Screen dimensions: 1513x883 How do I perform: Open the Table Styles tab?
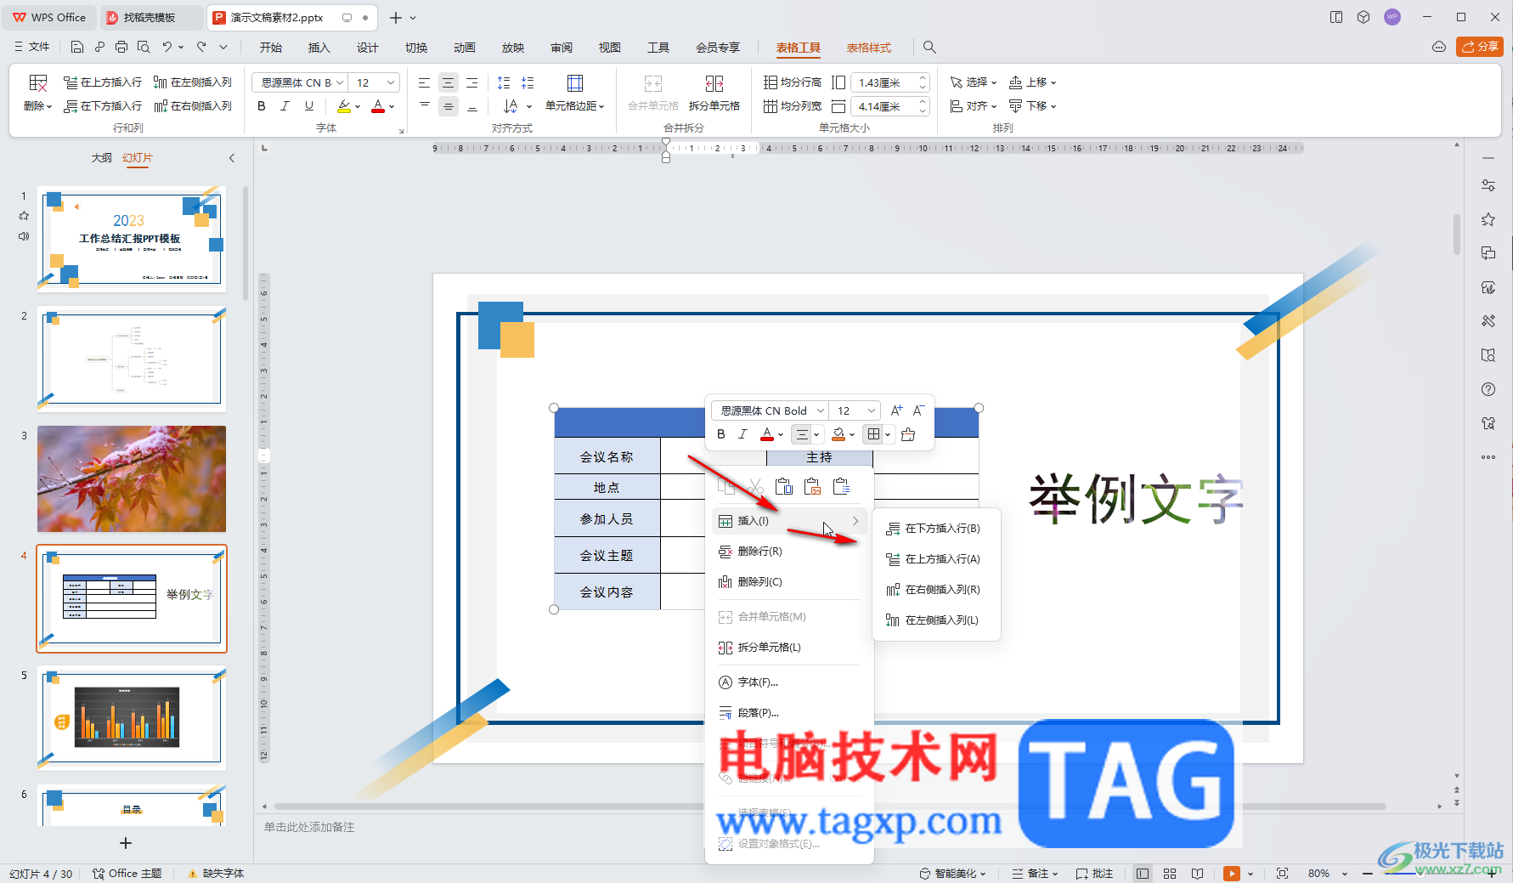pyautogui.click(x=869, y=48)
